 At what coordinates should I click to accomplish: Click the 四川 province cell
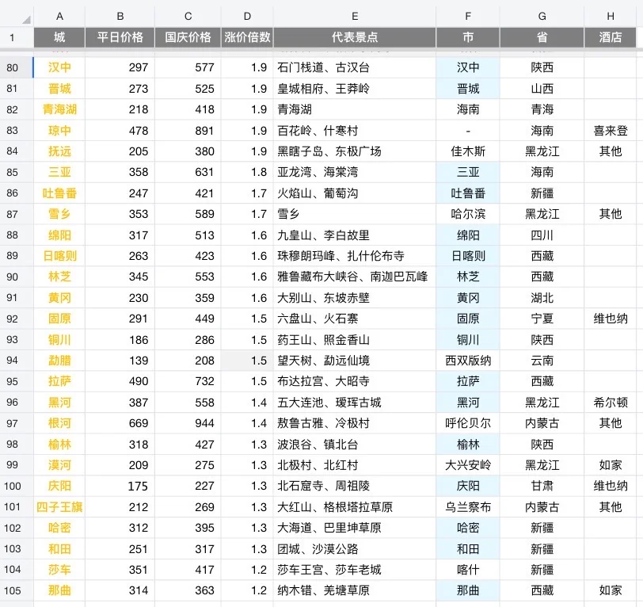[x=542, y=235]
